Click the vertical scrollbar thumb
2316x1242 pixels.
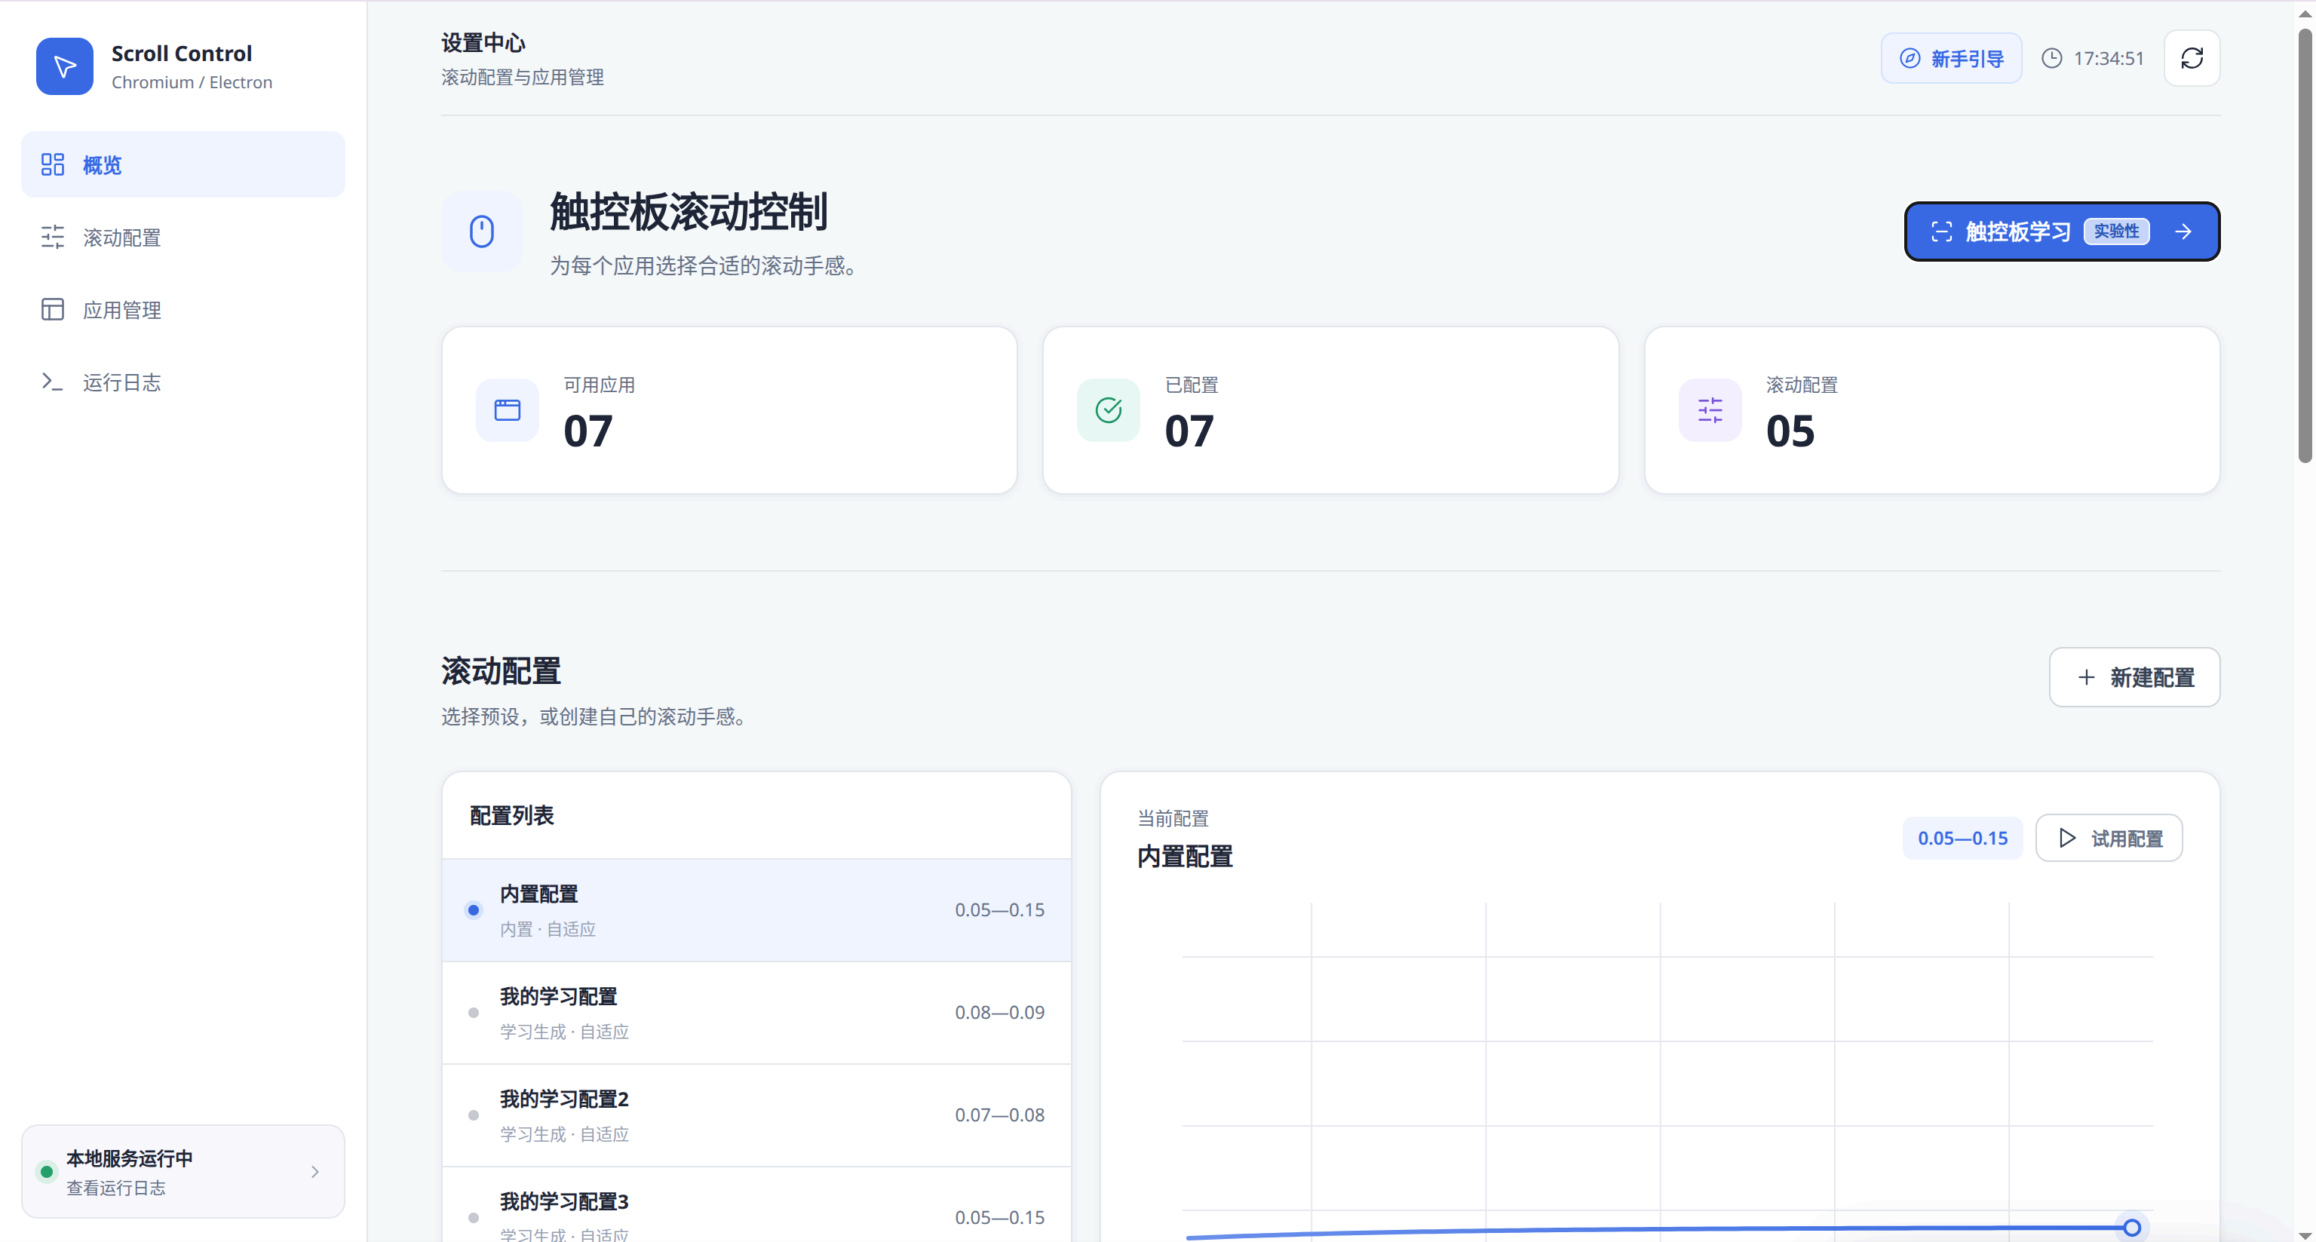2305,245
